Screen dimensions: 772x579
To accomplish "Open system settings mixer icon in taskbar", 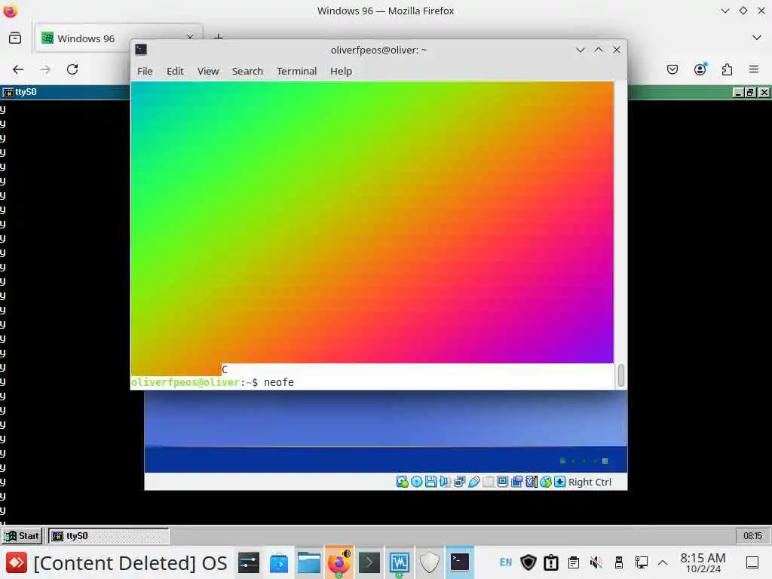I will [x=249, y=562].
